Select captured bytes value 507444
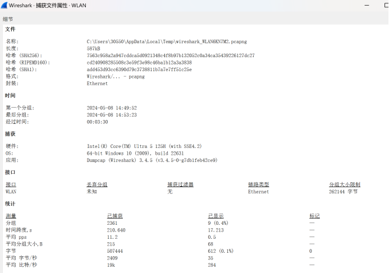 pos(115,251)
